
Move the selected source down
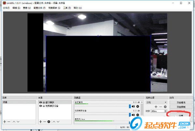(x=58, y=122)
